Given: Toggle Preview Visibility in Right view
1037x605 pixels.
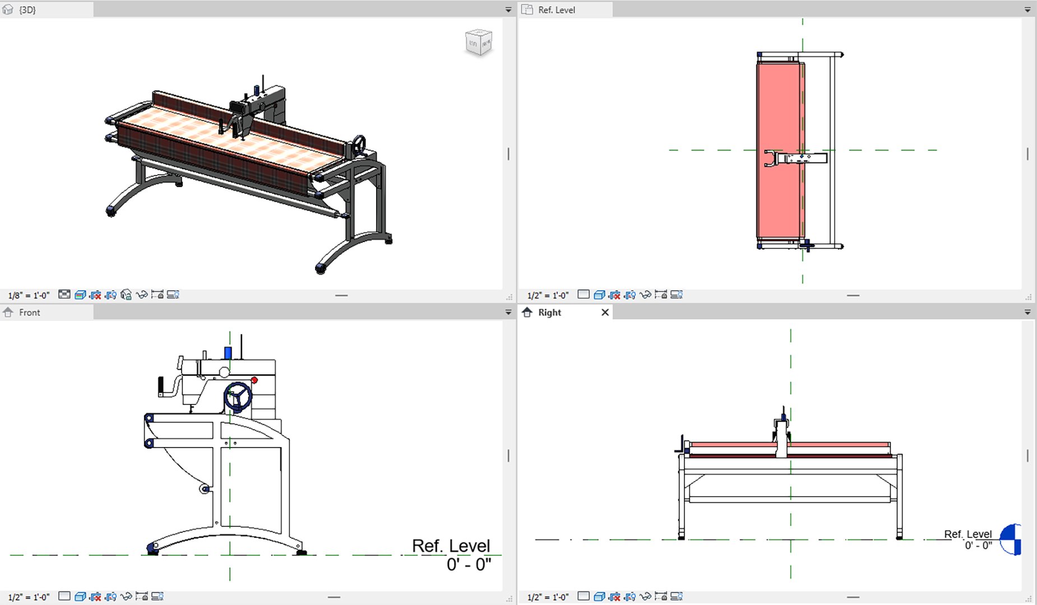Looking at the screenshot, I should (677, 597).
